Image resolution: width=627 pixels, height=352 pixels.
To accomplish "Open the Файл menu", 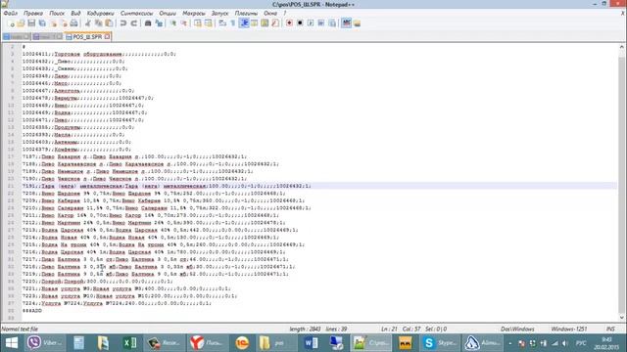I will [x=10, y=13].
